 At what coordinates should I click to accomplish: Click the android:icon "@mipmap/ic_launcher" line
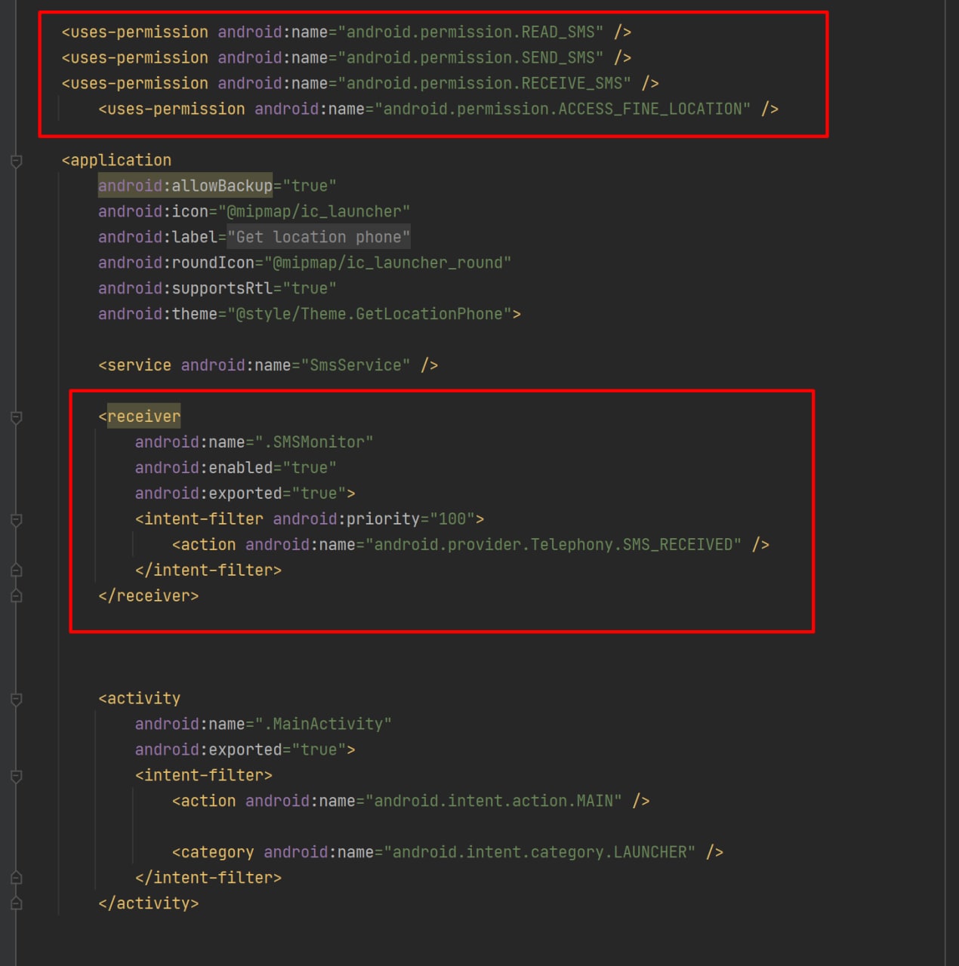point(254,211)
